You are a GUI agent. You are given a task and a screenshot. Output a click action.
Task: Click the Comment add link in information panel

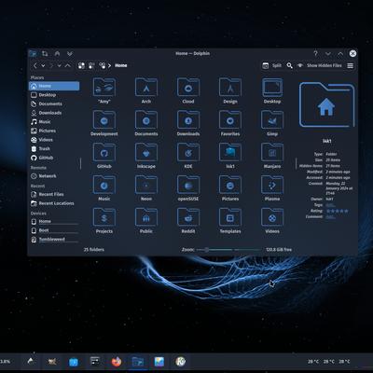point(330,216)
